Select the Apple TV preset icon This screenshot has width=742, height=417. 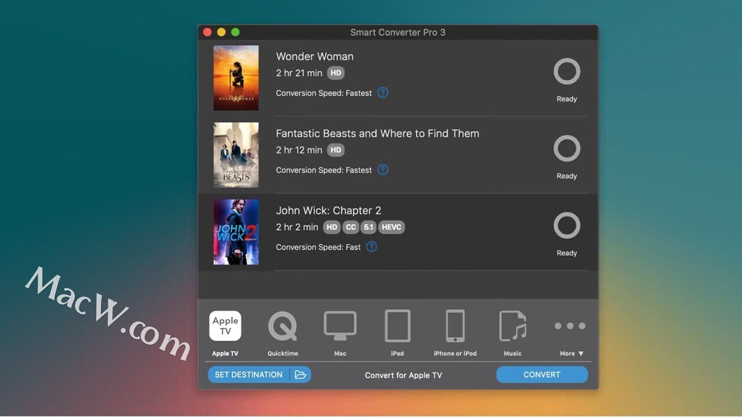pyautogui.click(x=225, y=326)
